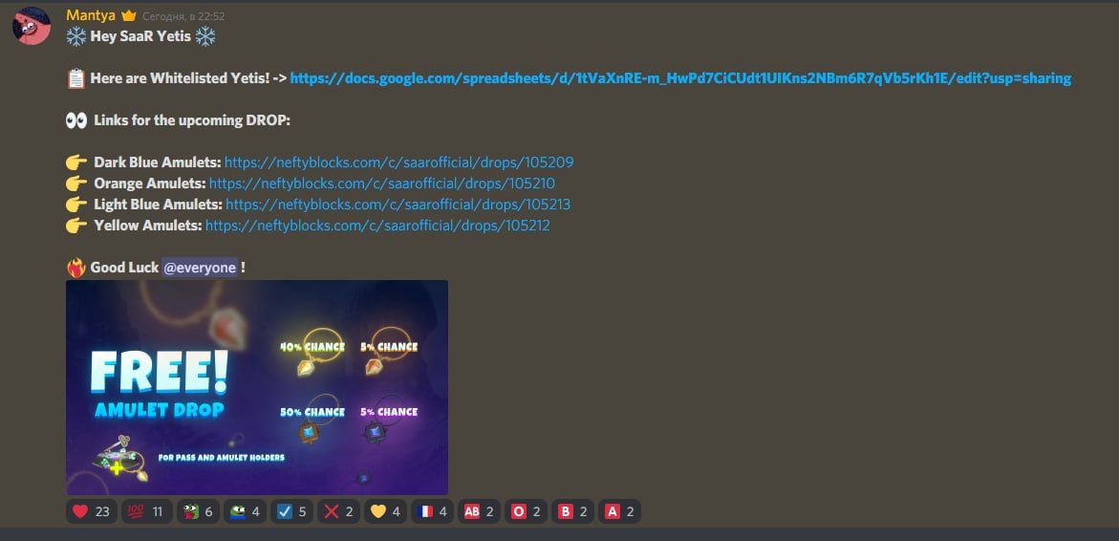
Task: Open the Dark Blue Amulets drop link
Action: [x=398, y=162]
